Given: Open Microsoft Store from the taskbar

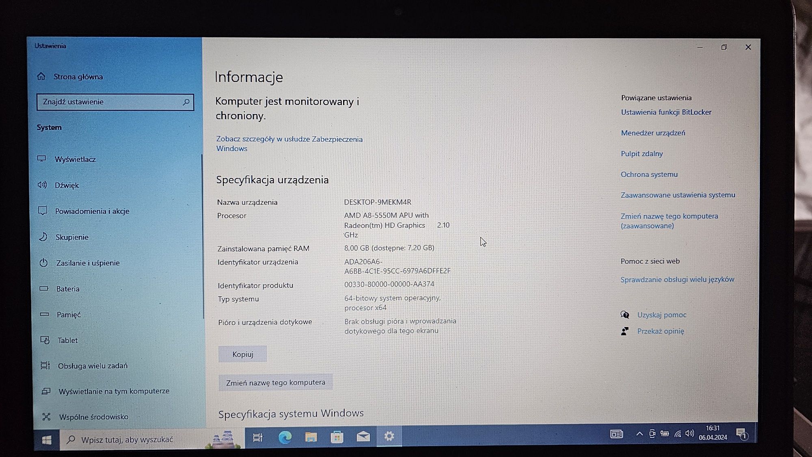Looking at the screenshot, I should pos(337,437).
